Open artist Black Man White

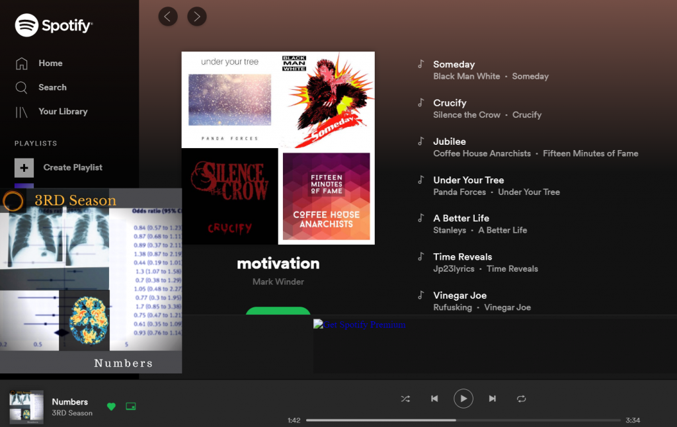point(466,77)
